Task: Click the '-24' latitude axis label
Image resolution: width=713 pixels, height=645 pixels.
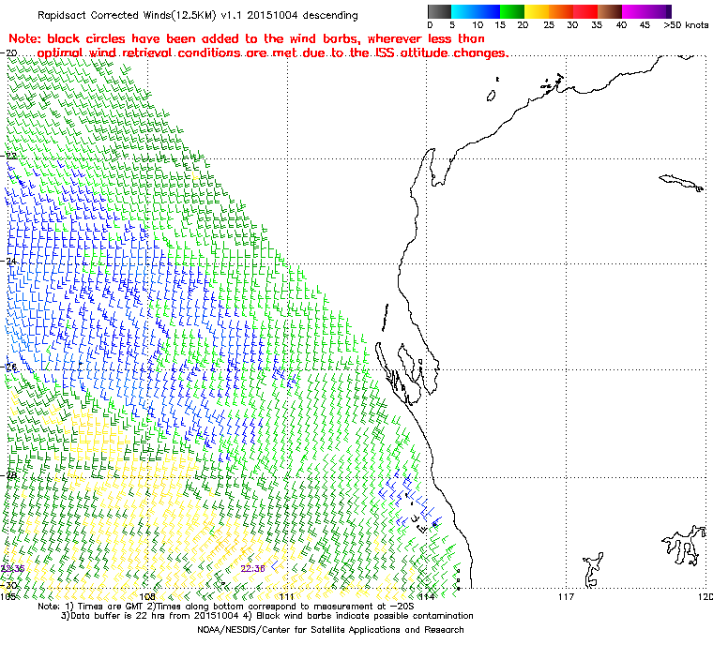Action: point(8,262)
